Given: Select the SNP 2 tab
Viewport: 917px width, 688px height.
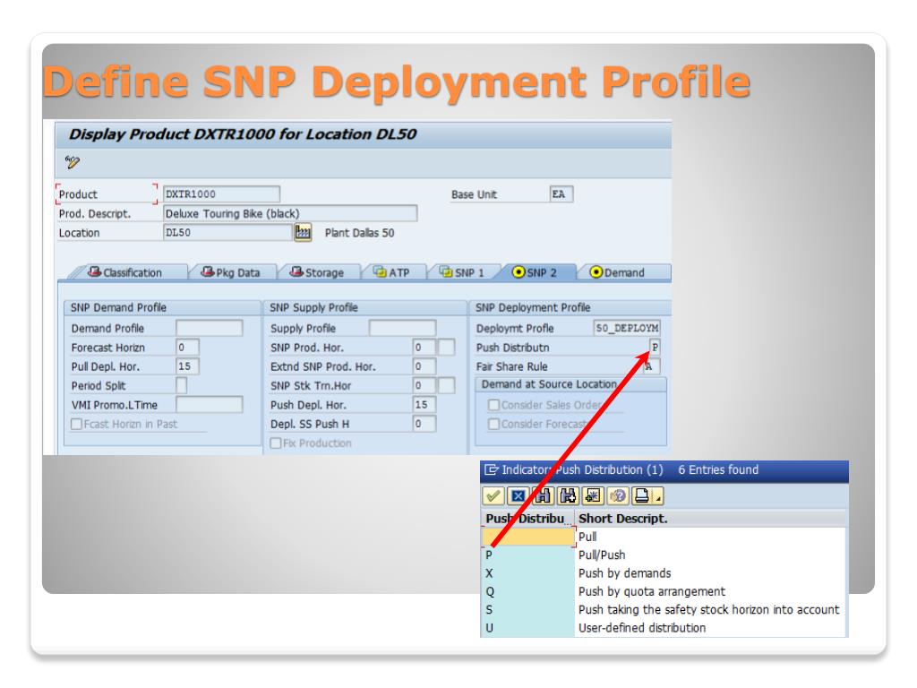Looking at the screenshot, I should tap(535, 272).
